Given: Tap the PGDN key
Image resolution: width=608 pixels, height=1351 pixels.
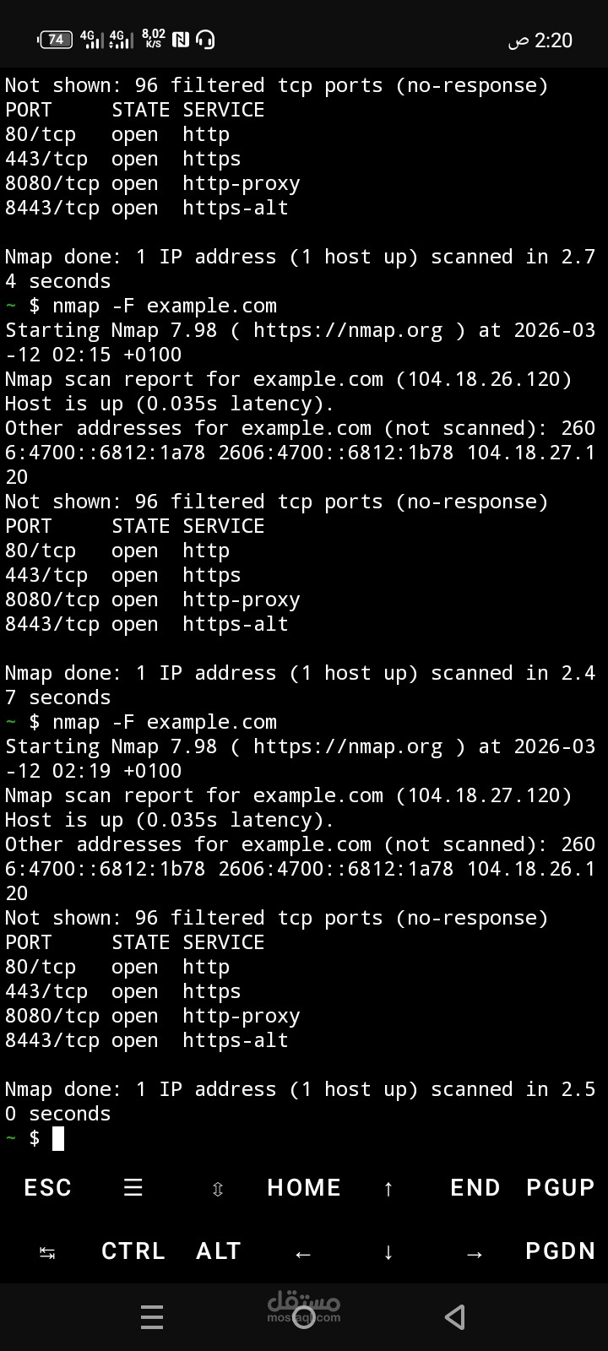Looking at the screenshot, I should pyautogui.click(x=561, y=1251).
